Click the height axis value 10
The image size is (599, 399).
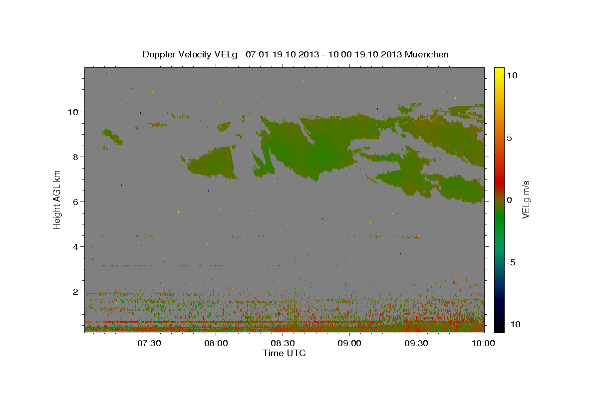coord(74,112)
